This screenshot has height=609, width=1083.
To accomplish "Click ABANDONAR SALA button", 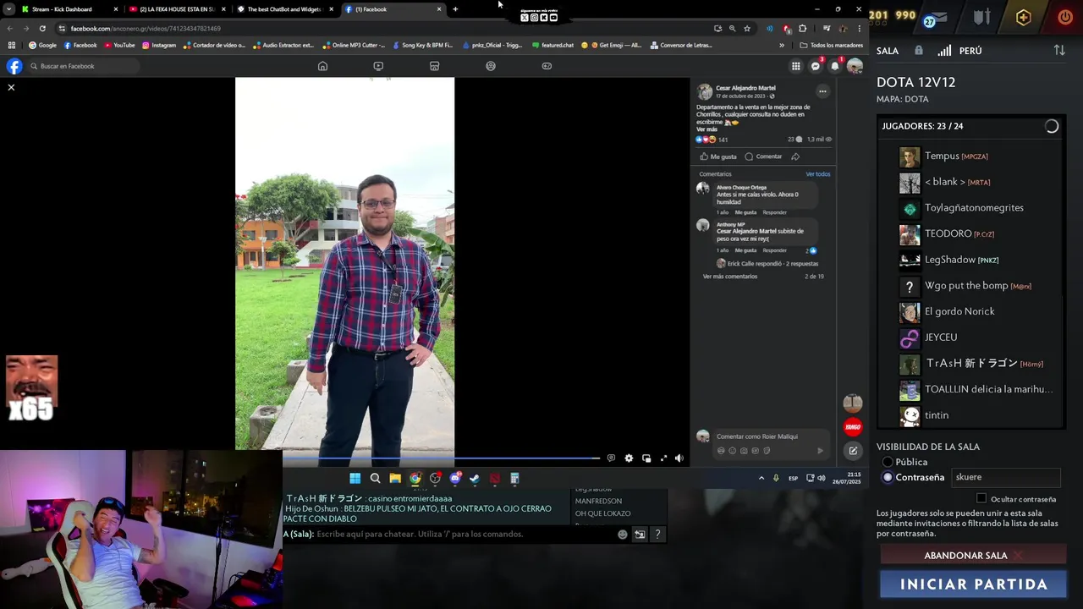I will [x=973, y=556].
